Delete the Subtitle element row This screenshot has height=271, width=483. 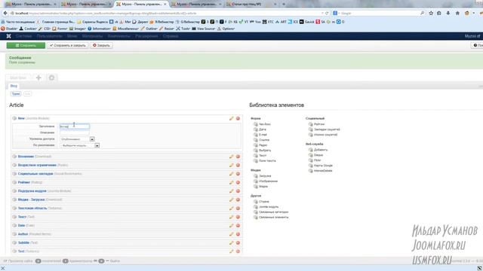click(x=238, y=242)
